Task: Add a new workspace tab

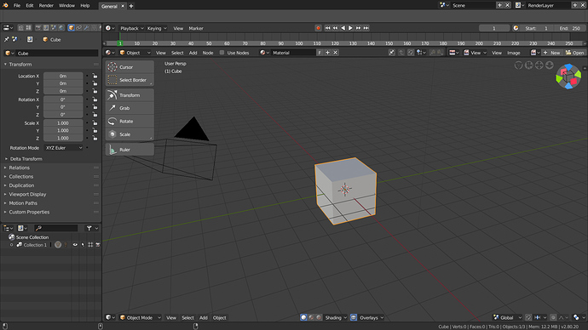Action: coord(131,6)
